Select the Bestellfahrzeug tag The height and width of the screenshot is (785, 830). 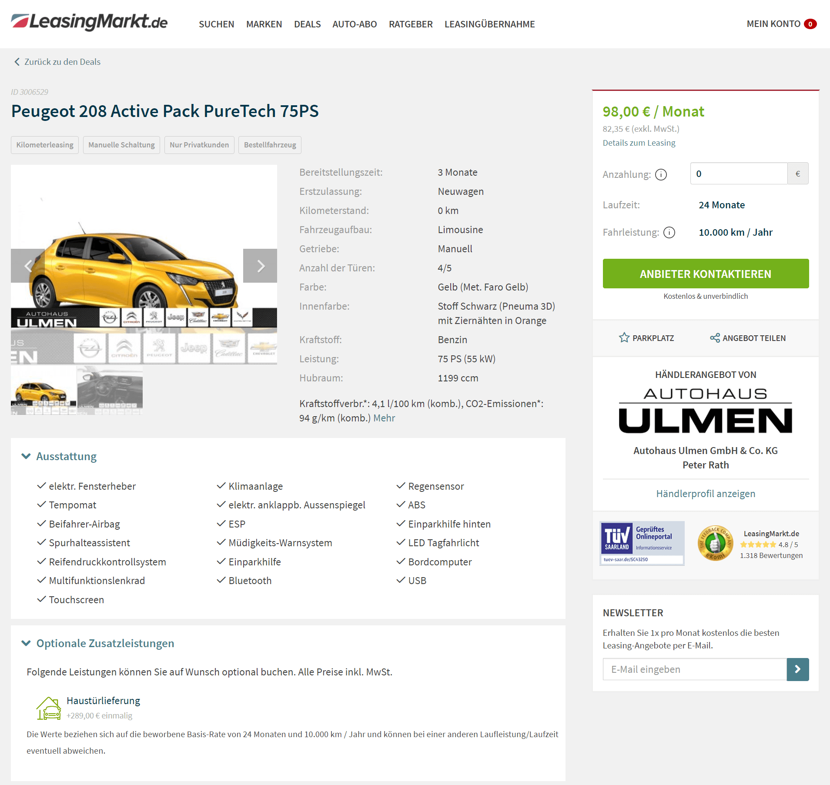[x=270, y=145]
